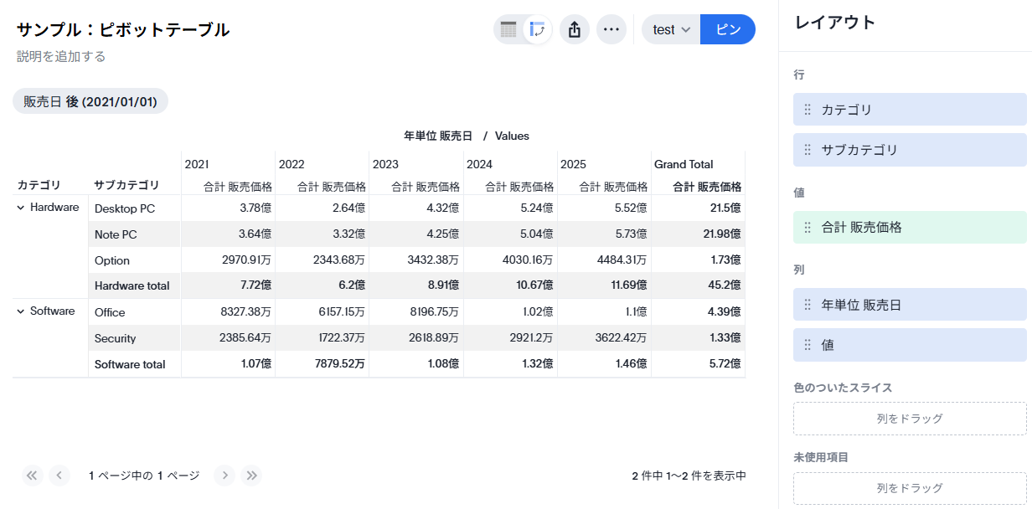This screenshot has width=1032, height=509.
Task: Go to next page icon
Action: [224, 476]
